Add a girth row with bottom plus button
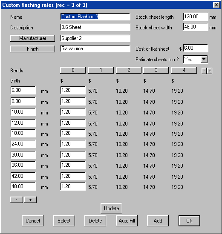This screenshot has width=222, height=234. pos(30,200)
